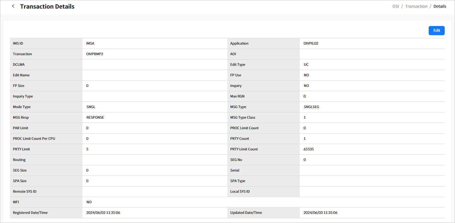Open the OSI breadcrumb link
This screenshot has height=223, width=455.
tap(395, 6)
